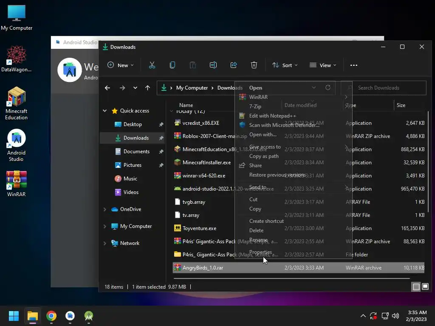Go forward with the right arrow
This screenshot has height=326, width=435.
(x=122, y=88)
